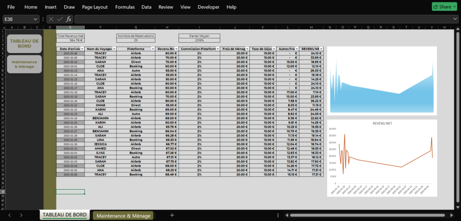Open the Home ribbon tab

coord(31,7)
